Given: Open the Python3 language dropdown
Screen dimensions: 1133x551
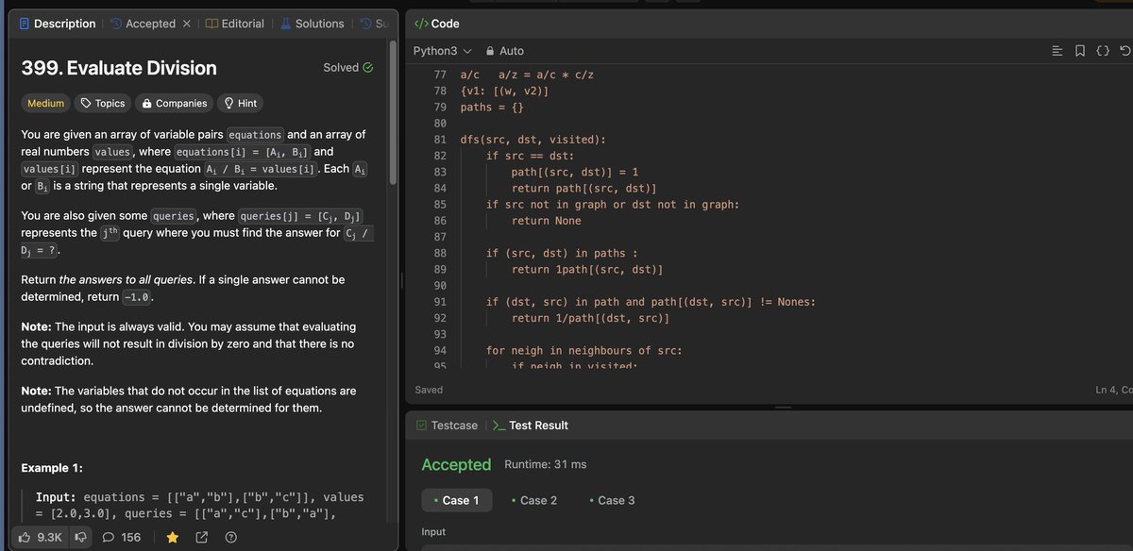Looking at the screenshot, I should click(442, 51).
